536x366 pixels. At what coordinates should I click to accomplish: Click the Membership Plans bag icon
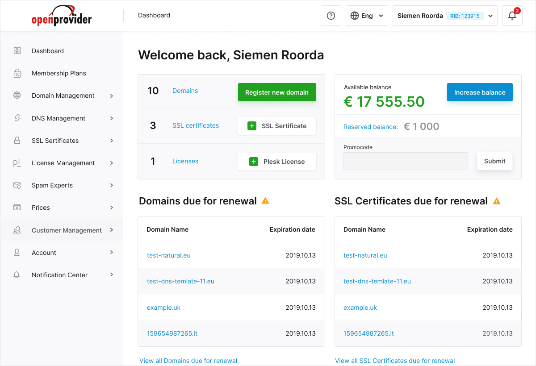click(x=17, y=73)
